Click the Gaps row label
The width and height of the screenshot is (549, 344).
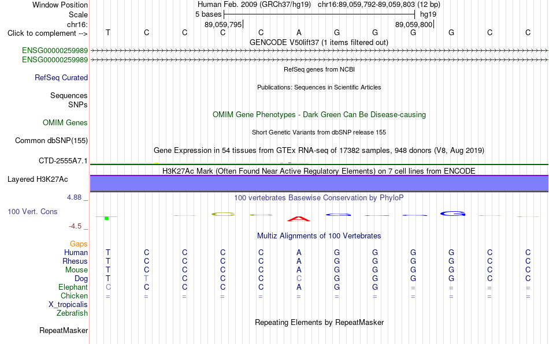(79, 244)
